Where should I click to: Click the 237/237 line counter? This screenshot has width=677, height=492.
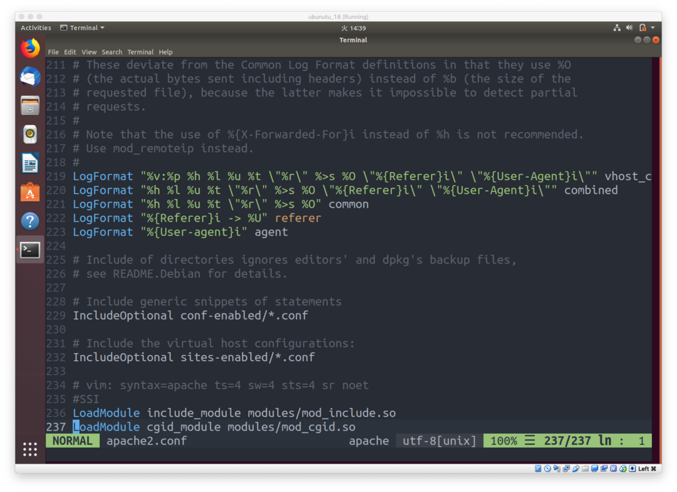[x=567, y=441]
